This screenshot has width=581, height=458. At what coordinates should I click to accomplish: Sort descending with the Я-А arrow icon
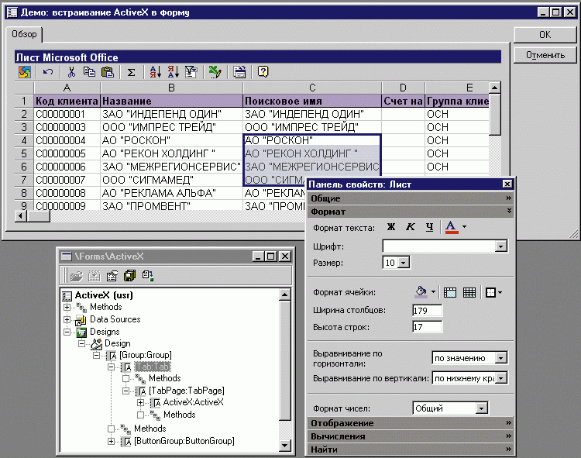point(173,72)
